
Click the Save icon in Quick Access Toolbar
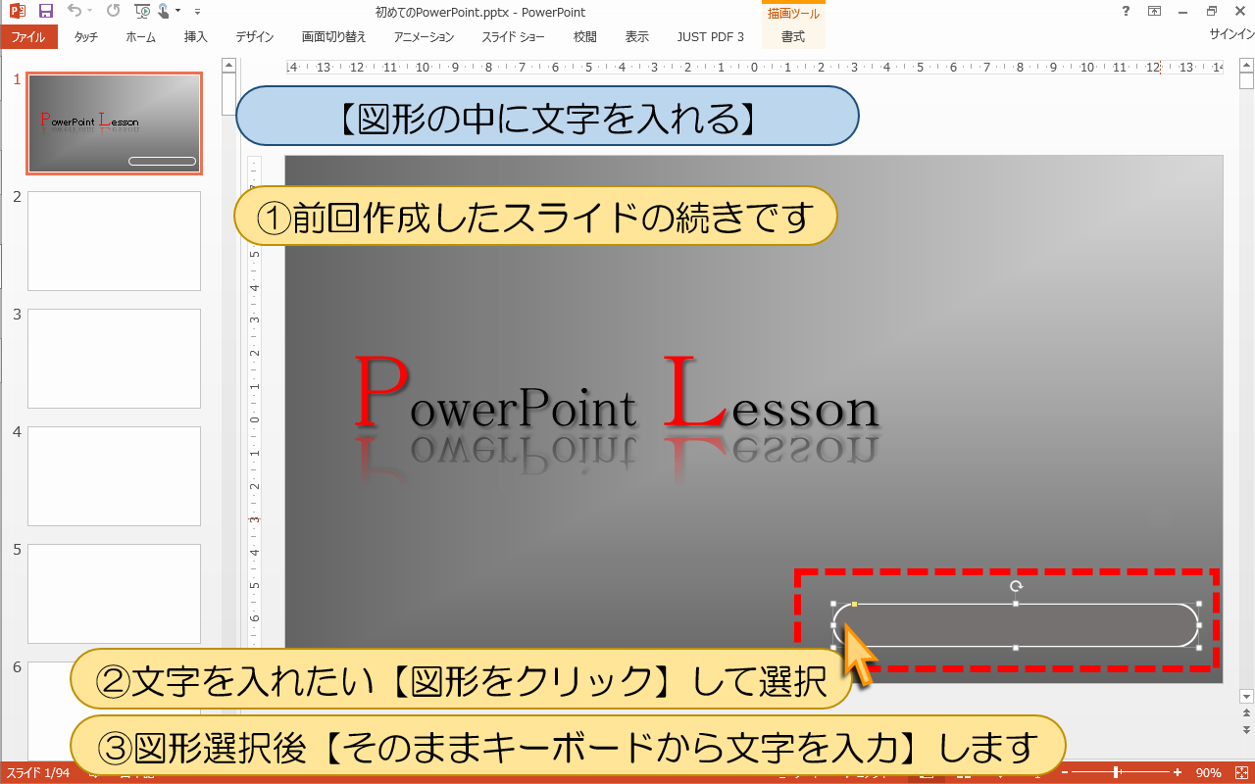[x=45, y=12]
